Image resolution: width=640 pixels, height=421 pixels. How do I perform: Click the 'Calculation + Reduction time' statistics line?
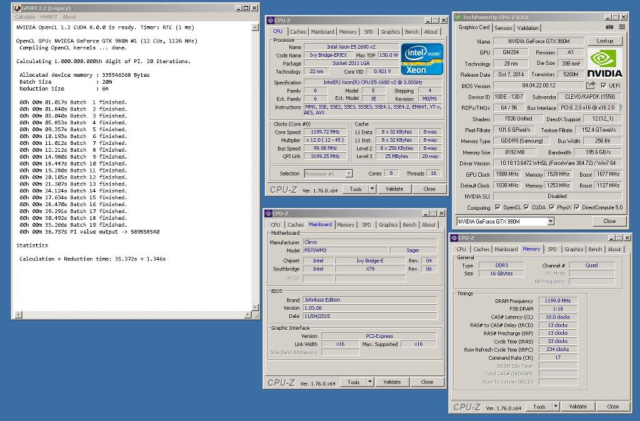92,259
